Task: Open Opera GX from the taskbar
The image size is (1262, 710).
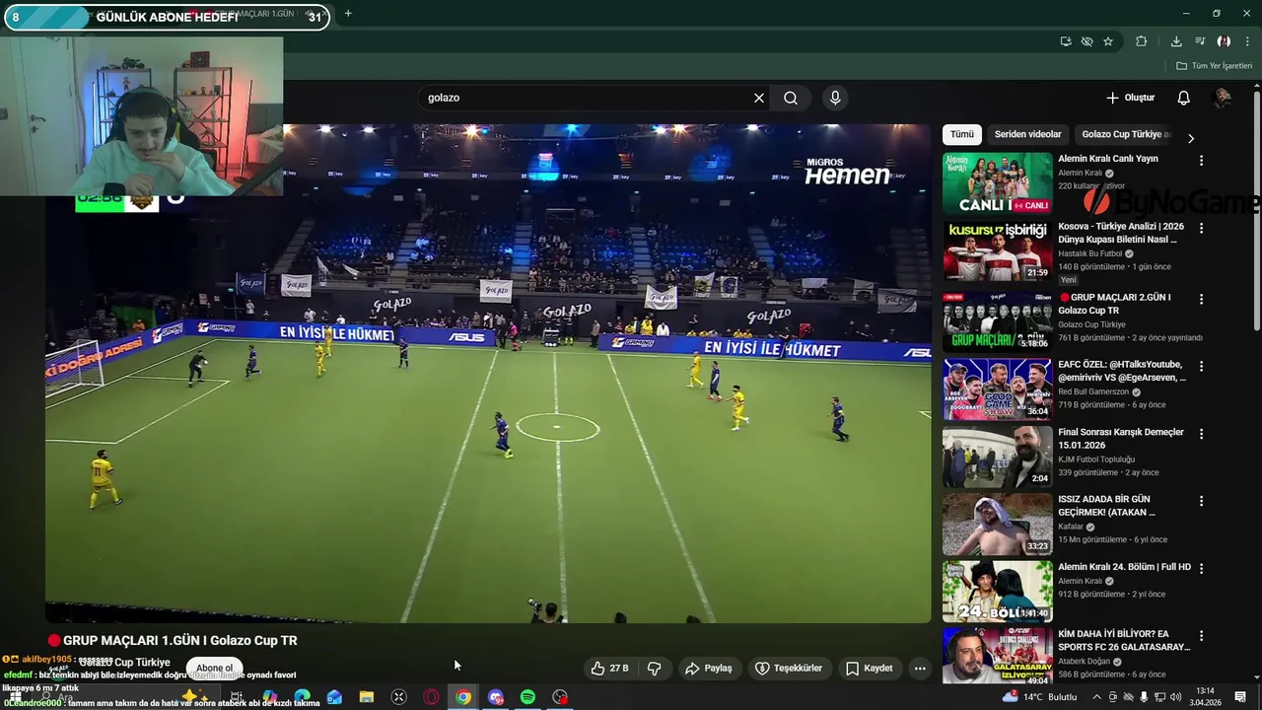Action: pyautogui.click(x=431, y=697)
